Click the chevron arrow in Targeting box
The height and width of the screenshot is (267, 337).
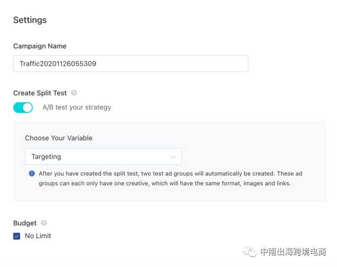(173, 157)
